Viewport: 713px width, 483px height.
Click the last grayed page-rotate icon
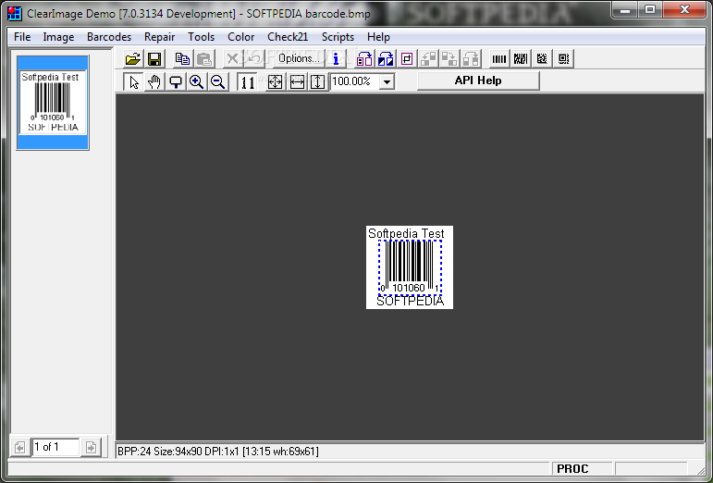click(471, 58)
